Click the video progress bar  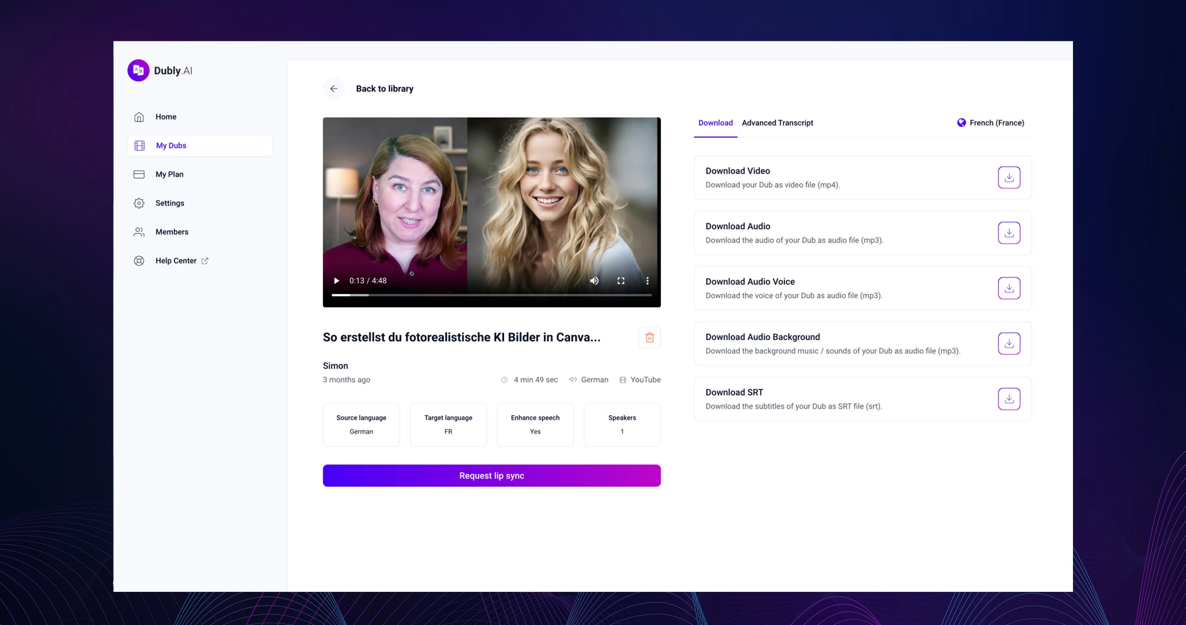[491, 295]
